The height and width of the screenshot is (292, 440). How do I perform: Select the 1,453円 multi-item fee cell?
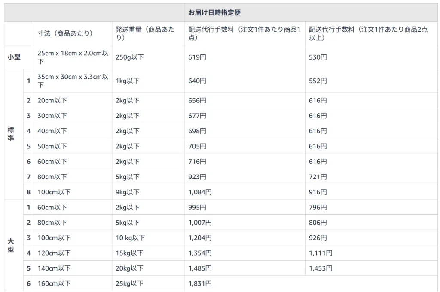318,268
